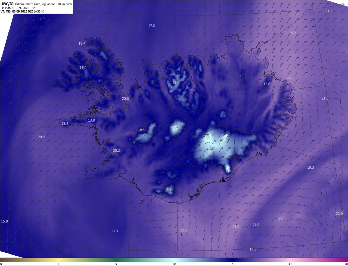Click the 23.5 value label
348x266 pixels.
pos(282,218)
